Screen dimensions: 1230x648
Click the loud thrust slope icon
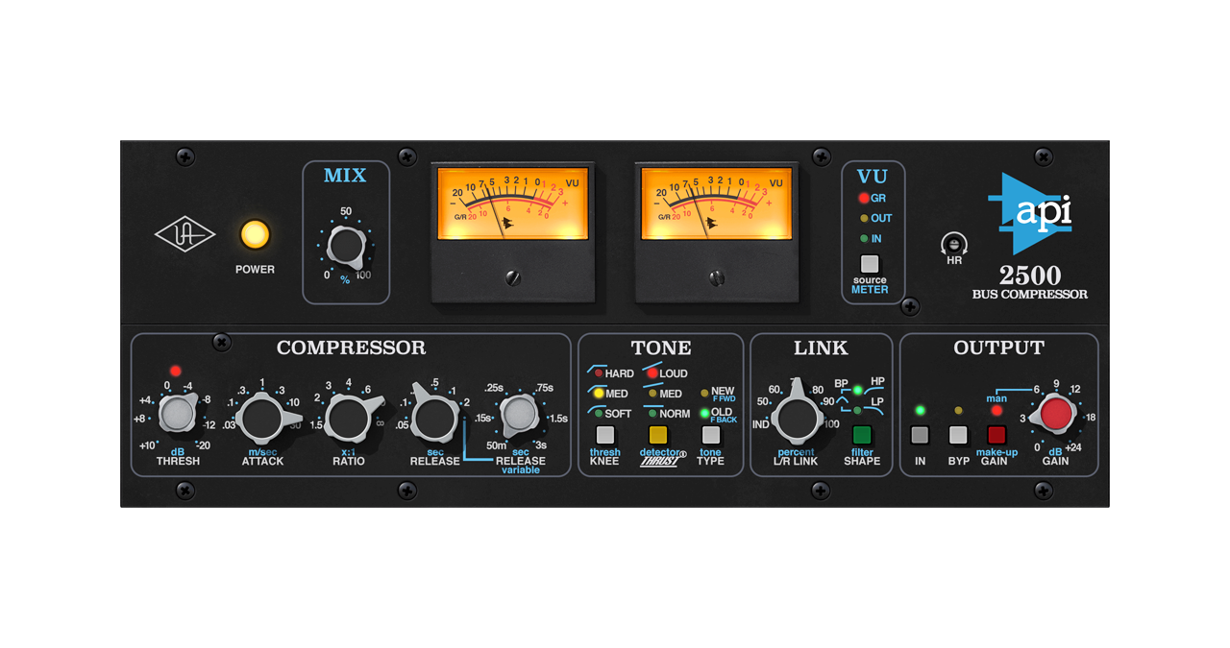click(652, 364)
